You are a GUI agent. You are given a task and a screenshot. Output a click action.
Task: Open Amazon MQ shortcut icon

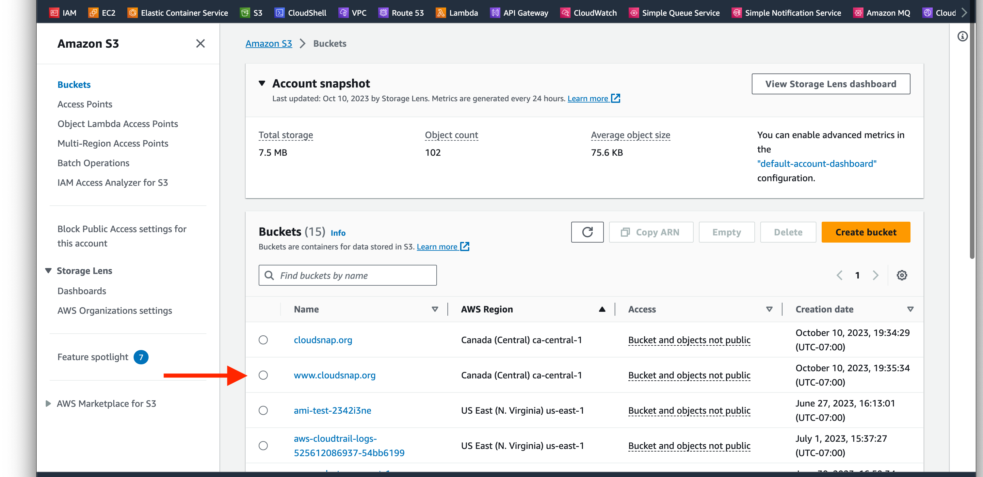click(x=858, y=13)
